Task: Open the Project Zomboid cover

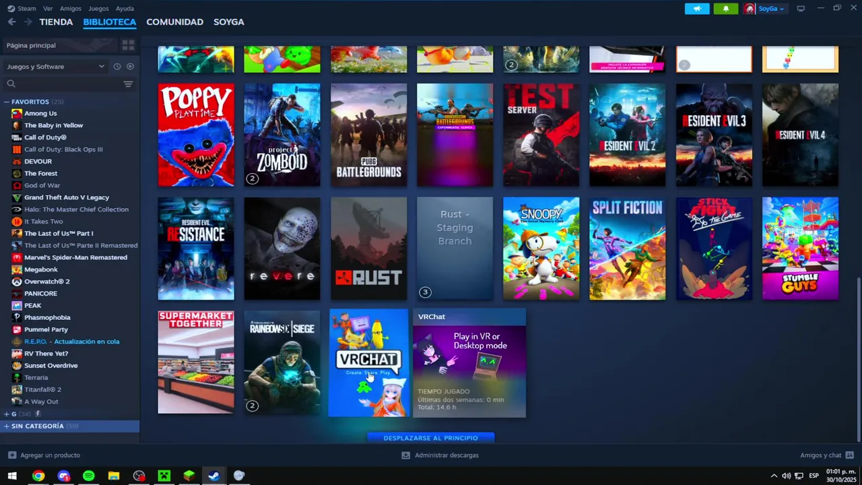Action: (x=282, y=135)
